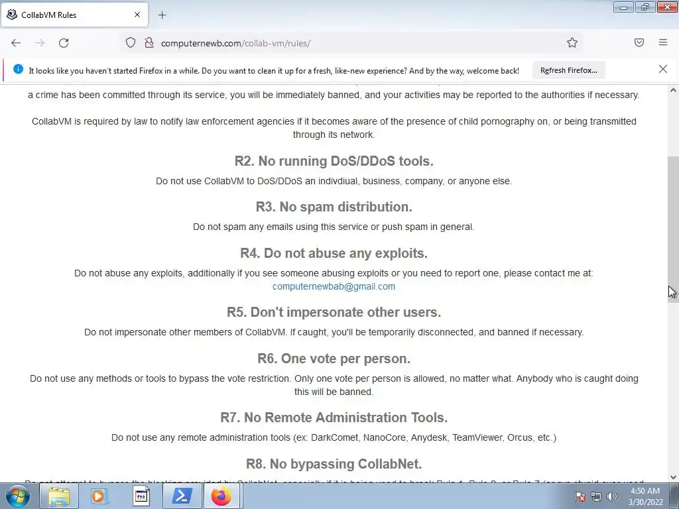The height and width of the screenshot is (509, 679).
Task: Click the R7. No Remote Administration Tools heading
Action: coord(334,418)
